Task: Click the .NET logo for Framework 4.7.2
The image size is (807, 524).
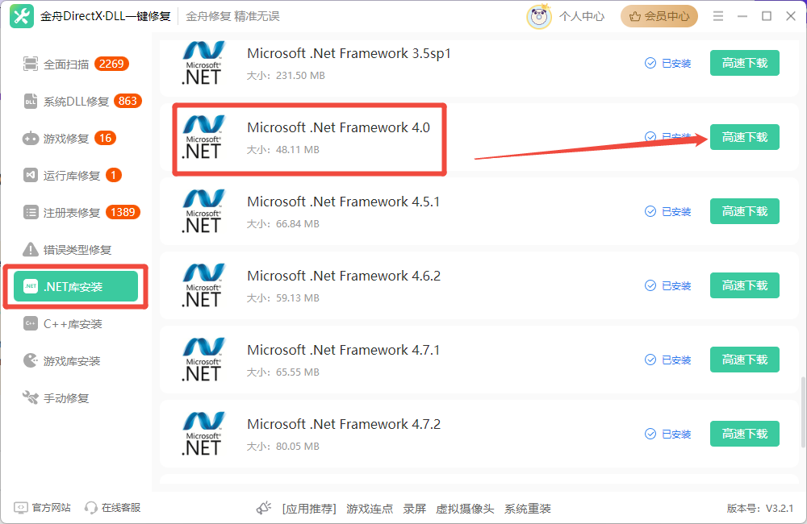Action: 203,434
